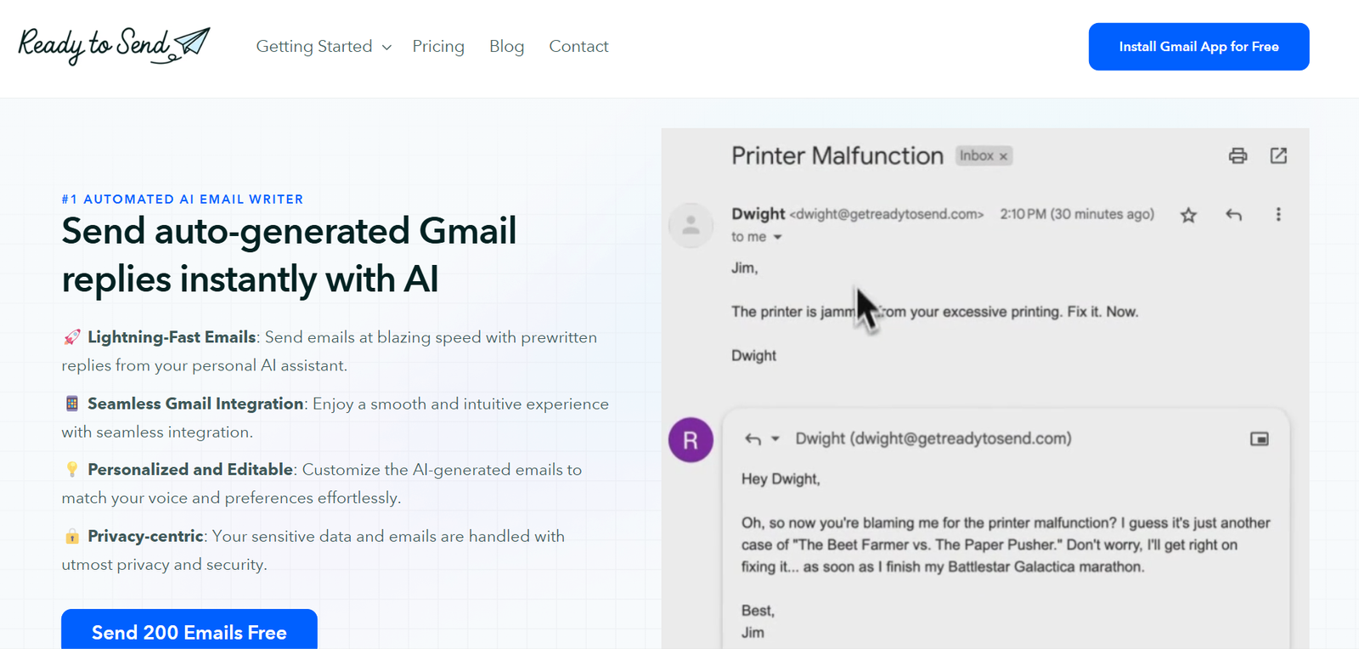The image size is (1359, 649).
Task: Star the email from Dwight
Action: pos(1188,215)
